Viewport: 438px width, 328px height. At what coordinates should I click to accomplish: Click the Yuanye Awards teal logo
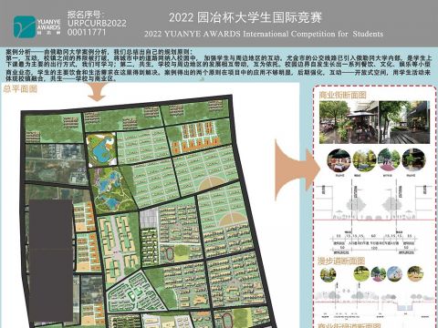click(x=25, y=26)
